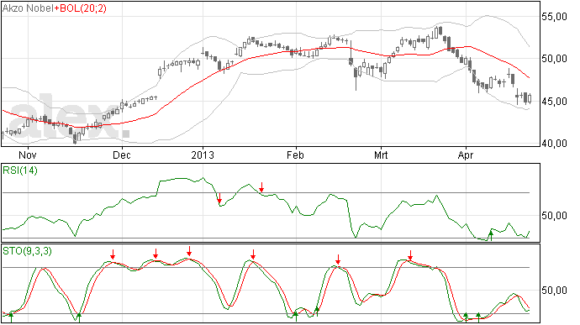The height and width of the screenshot is (325, 580).
Task: Click the 45,00 price axis value
Action: click(554, 102)
